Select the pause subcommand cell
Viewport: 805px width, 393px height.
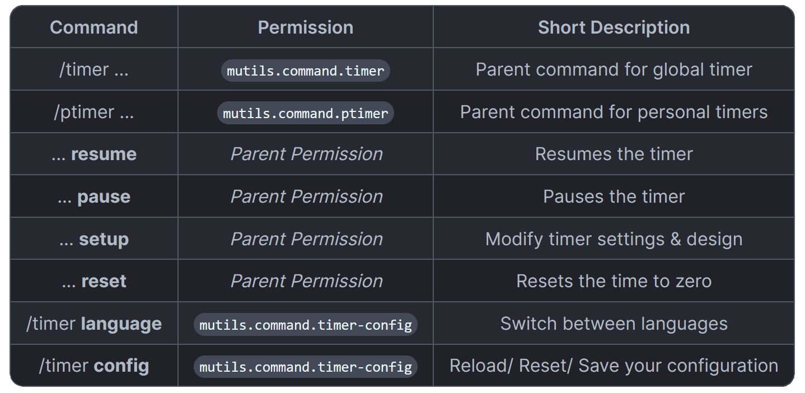(x=94, y=196)
